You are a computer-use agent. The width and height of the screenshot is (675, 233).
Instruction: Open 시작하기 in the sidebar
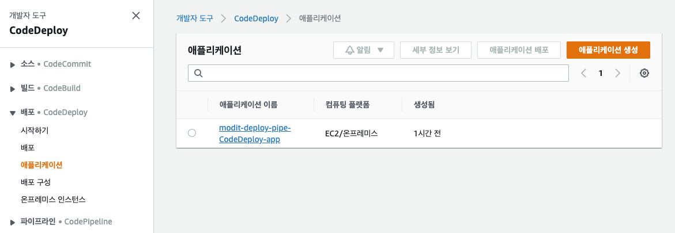35,130
